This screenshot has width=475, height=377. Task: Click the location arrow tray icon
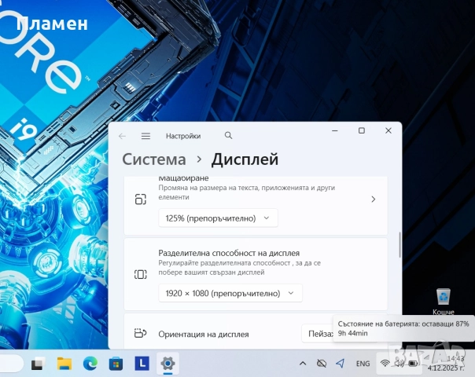point(341,364)
